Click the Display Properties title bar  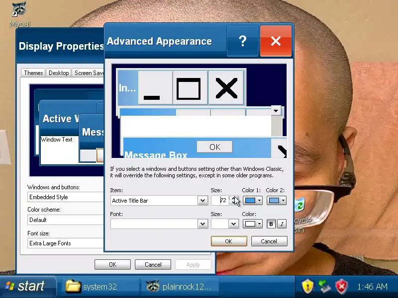pos(60,46)
